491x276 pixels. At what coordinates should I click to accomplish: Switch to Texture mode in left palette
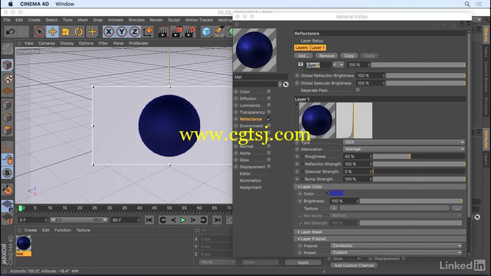point(7,79)
